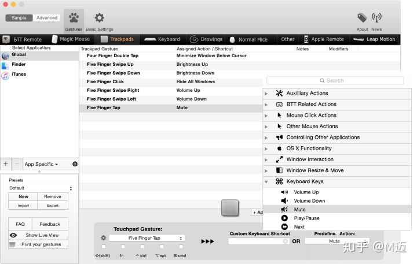Screen dimensions: 417x264
Task: Select the Five Finger Click gesture row
Action: (x=171, y=81)
